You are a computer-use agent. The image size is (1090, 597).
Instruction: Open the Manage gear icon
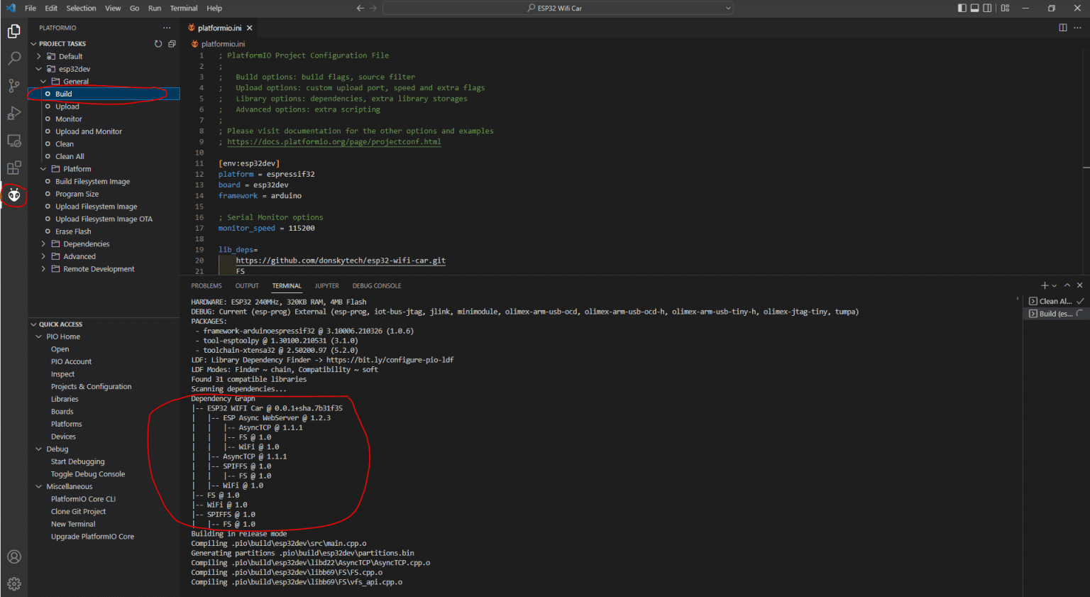point(14,584)
